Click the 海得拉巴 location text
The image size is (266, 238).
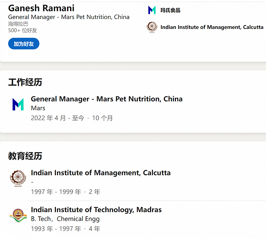click(x=18, y=24)
